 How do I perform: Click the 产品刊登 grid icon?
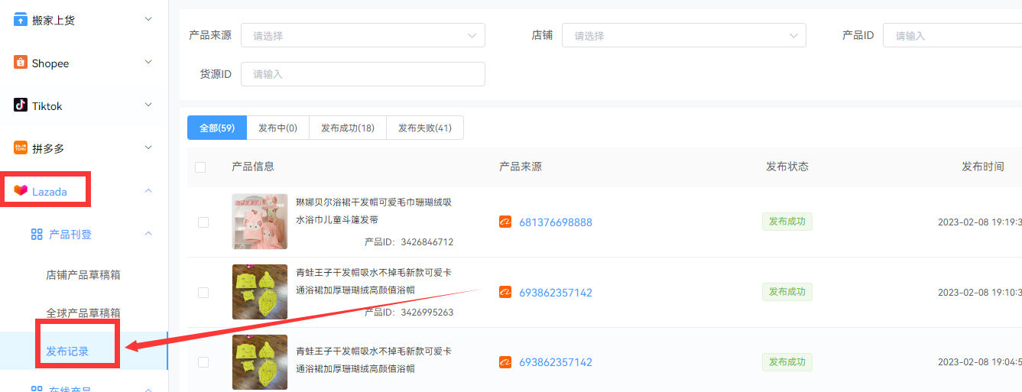coord(37,234)
